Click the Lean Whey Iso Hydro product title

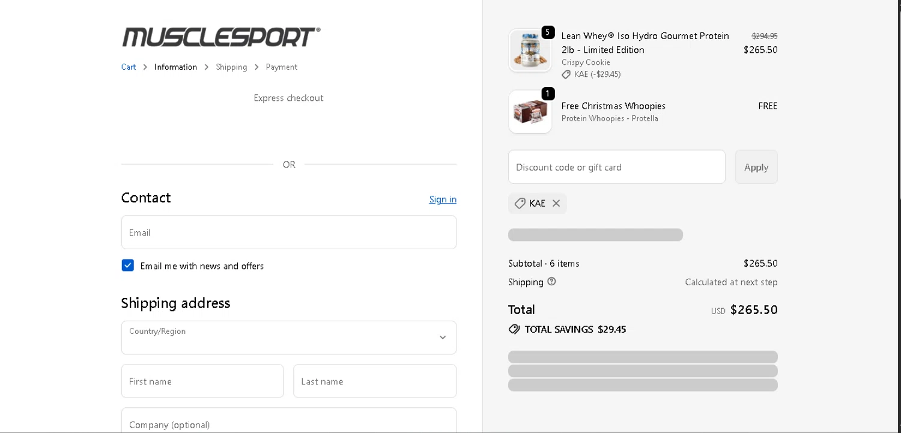pos(645,43)
